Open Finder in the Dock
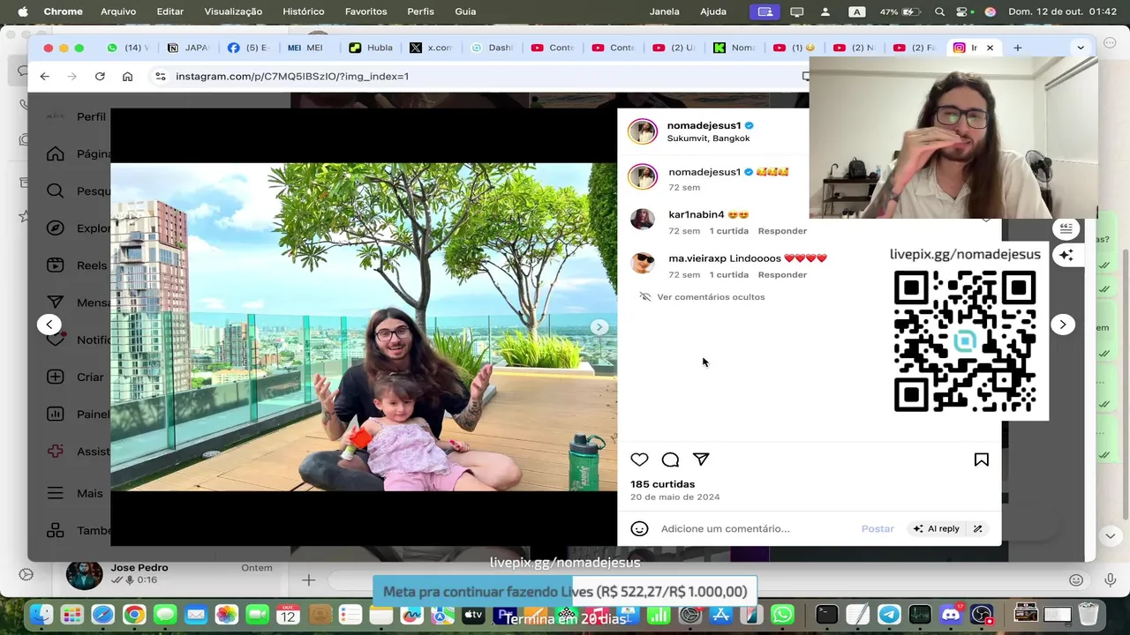Image resolution: width=1130 pixels, height=635 pixels. pos(41,615)
